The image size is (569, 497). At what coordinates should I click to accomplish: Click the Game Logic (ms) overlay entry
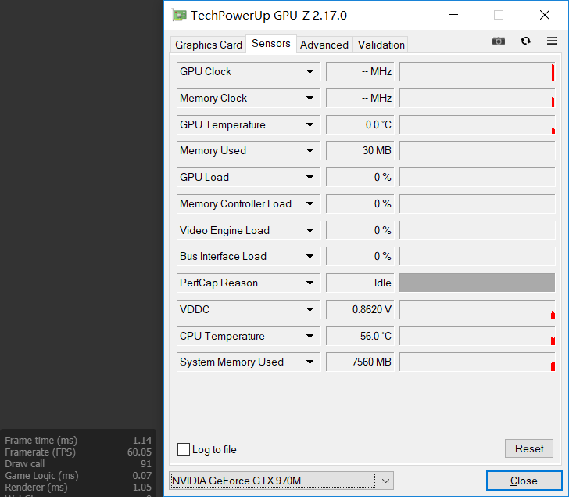pyautogui.click(x=78, y=476)
